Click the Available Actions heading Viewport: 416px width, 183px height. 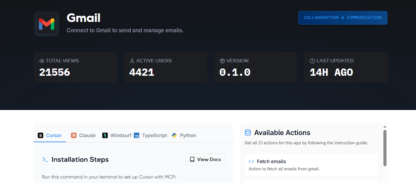click(282, 133)
